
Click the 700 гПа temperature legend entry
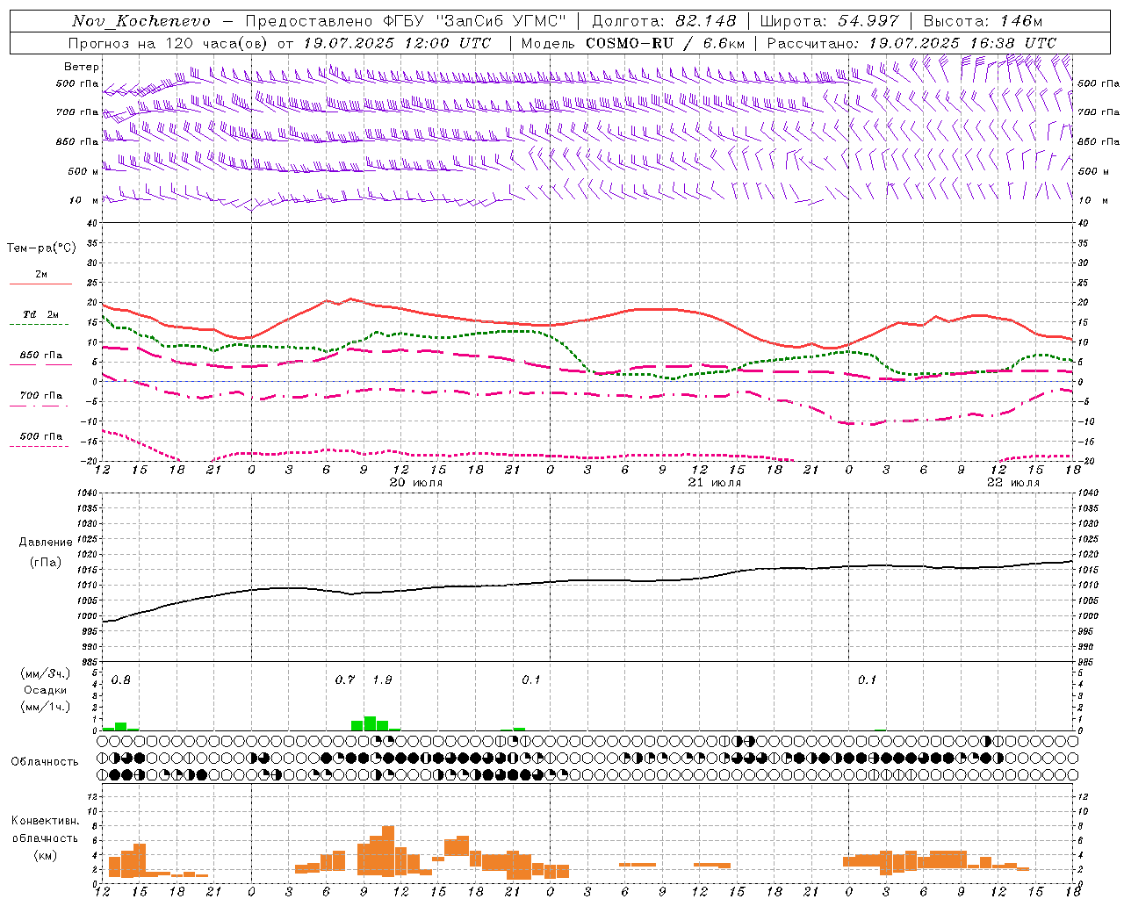point(40,396)
